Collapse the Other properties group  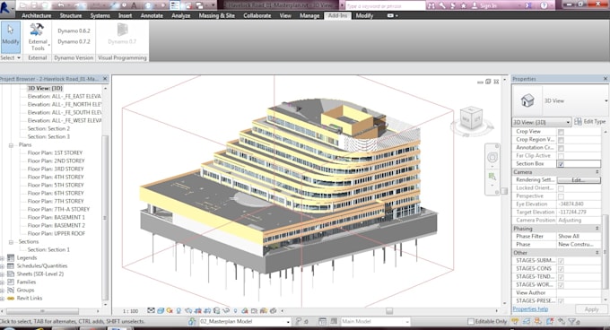(597, 253)
